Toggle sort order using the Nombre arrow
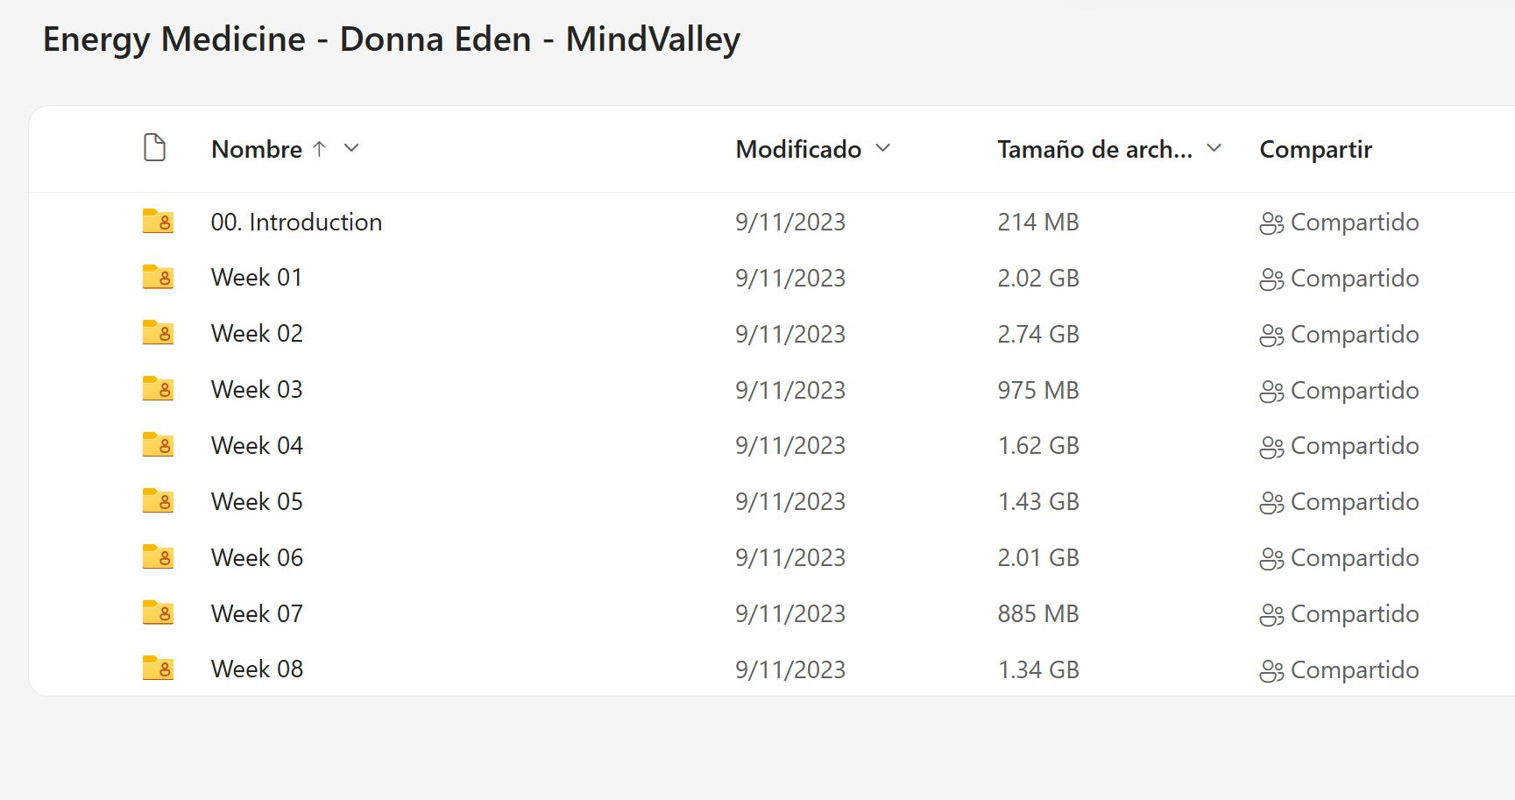The height and width of the screenshot is (800, 1515). point(320,149)
